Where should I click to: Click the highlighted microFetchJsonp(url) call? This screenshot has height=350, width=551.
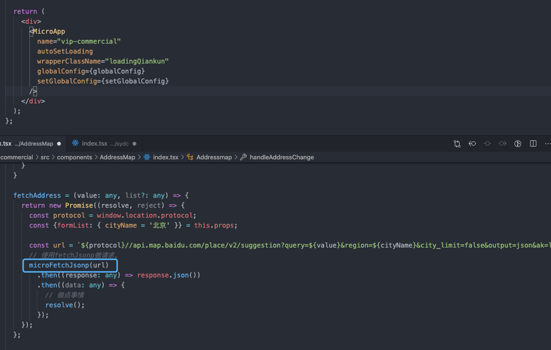69,265
